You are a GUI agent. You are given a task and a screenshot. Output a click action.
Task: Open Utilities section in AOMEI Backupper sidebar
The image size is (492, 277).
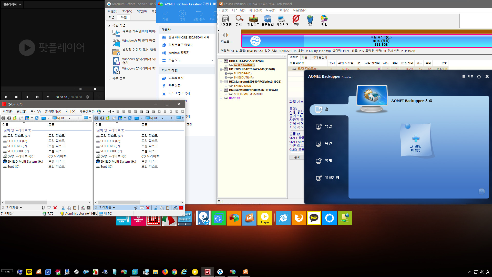click(x=327, y=178)
